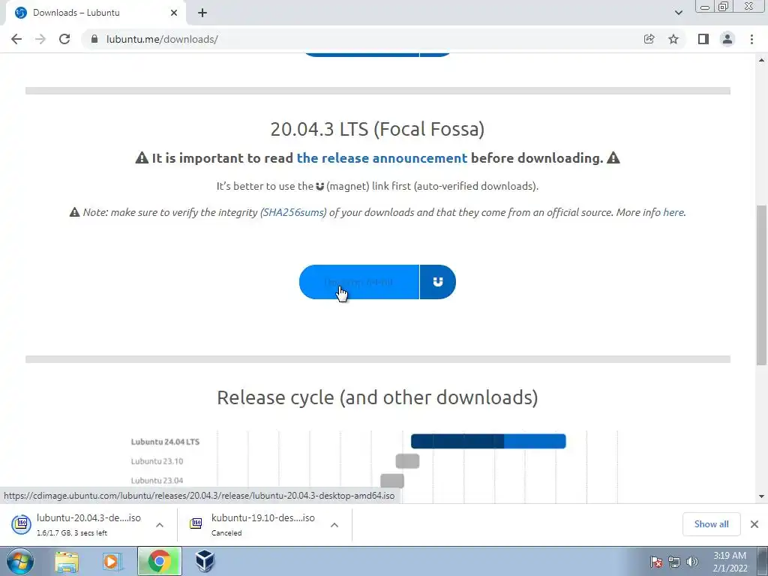Image resolution: width=768 pixels, height=576 pixels.
Task: Click the Release cycle heading
Action: click(x=377, y=397)
